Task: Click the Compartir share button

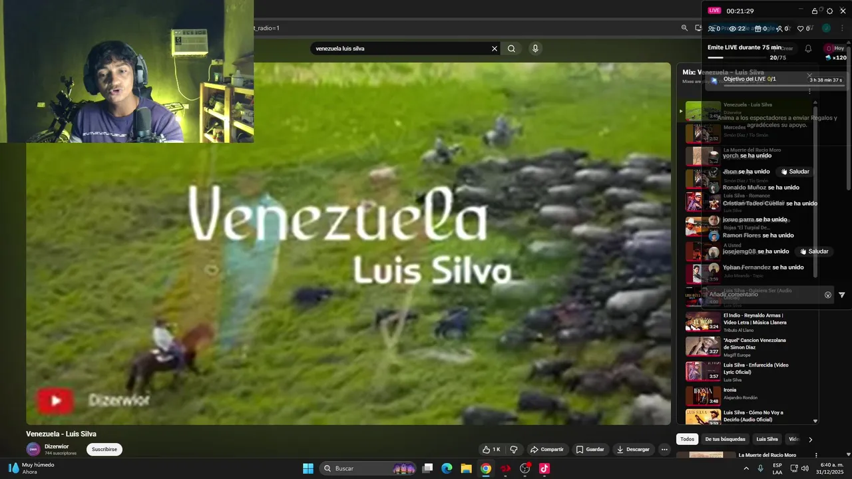Action: [x=546, y=449]
